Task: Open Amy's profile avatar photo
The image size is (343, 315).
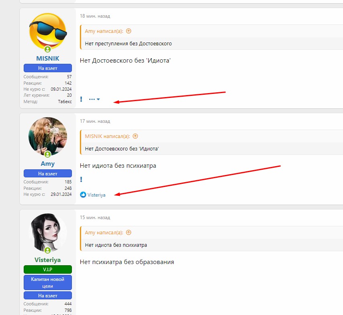Action: point(48,136)
